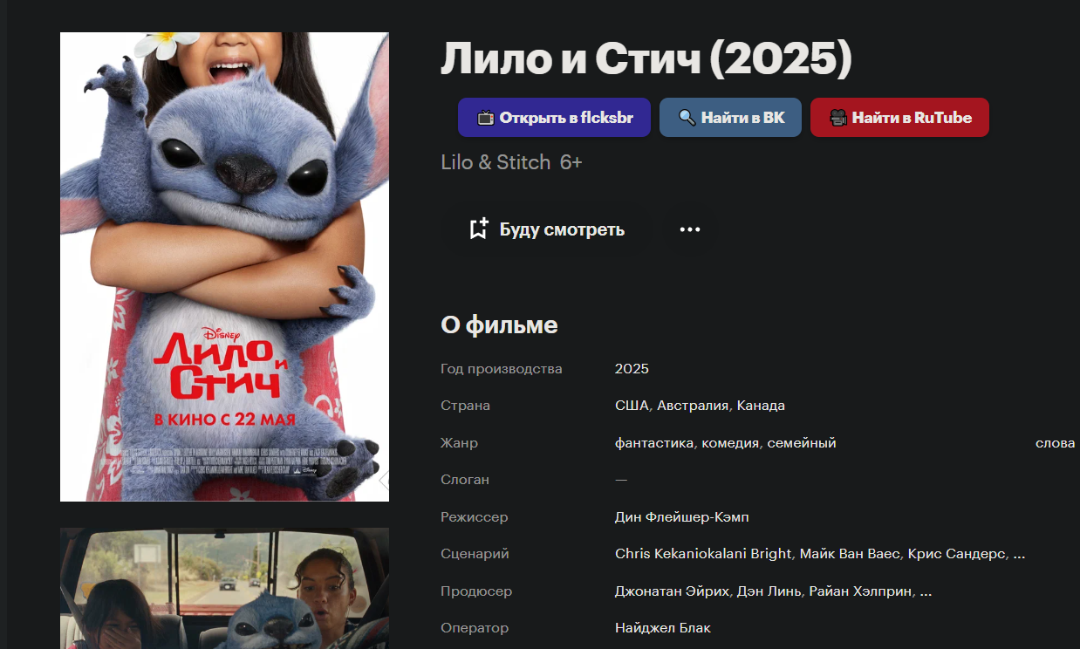Select country 'США'
The width and height of the screenshot is (1080, 649).
point(632,406)
